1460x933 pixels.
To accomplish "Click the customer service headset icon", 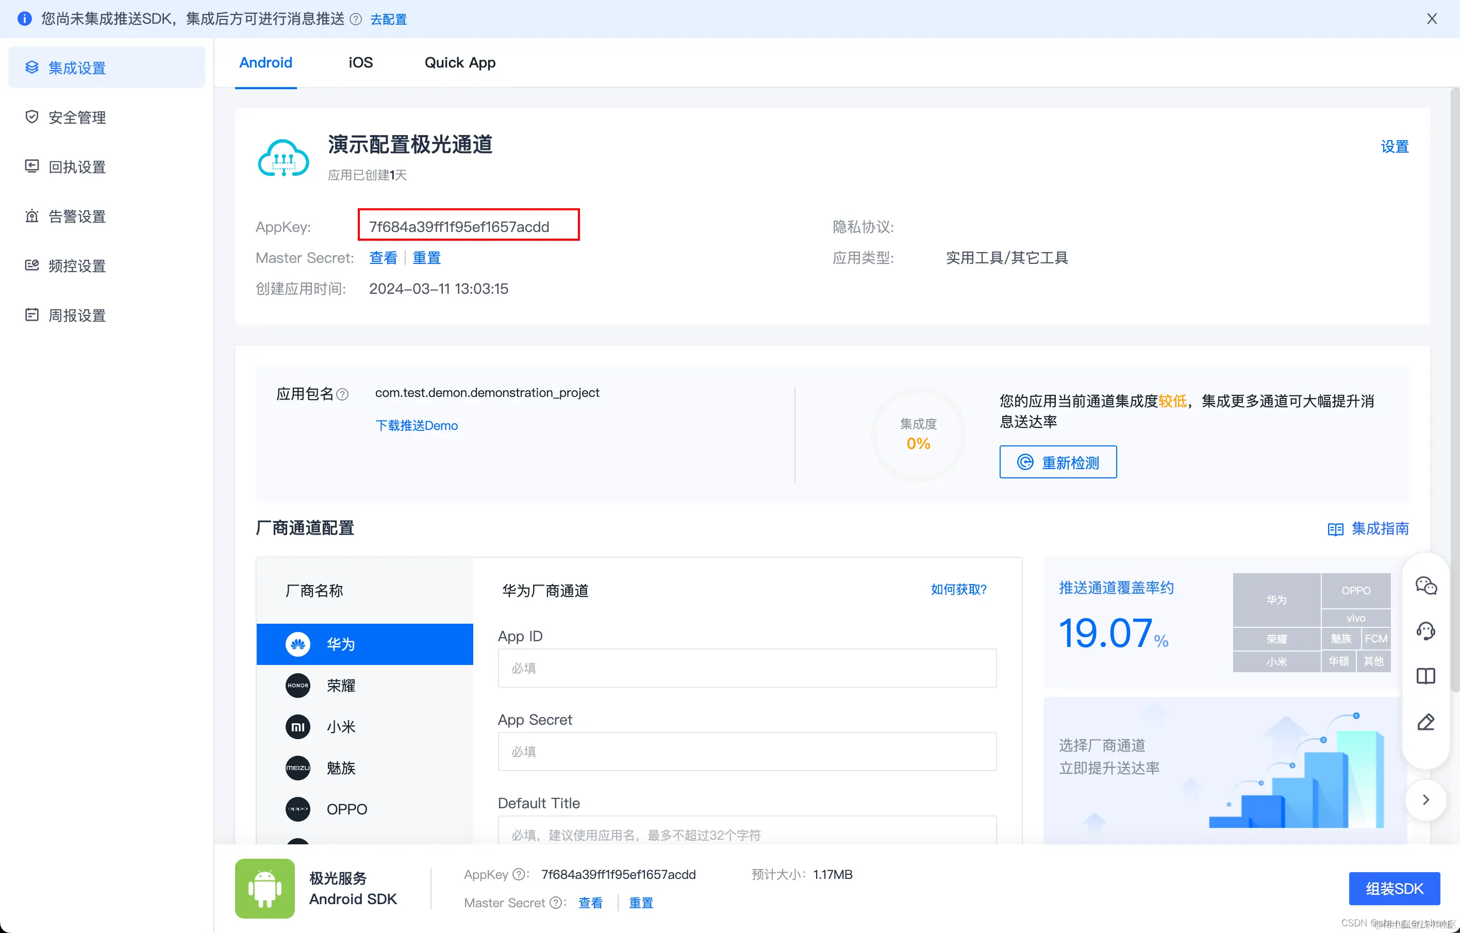I will 1426,630.
